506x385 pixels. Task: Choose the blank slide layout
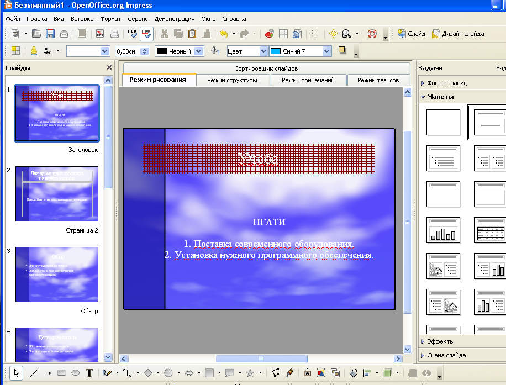coord(443,122)
